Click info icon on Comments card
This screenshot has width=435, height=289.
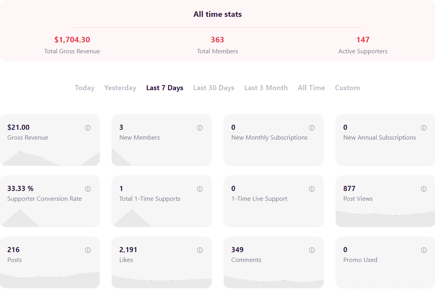(x=312, y=250)
